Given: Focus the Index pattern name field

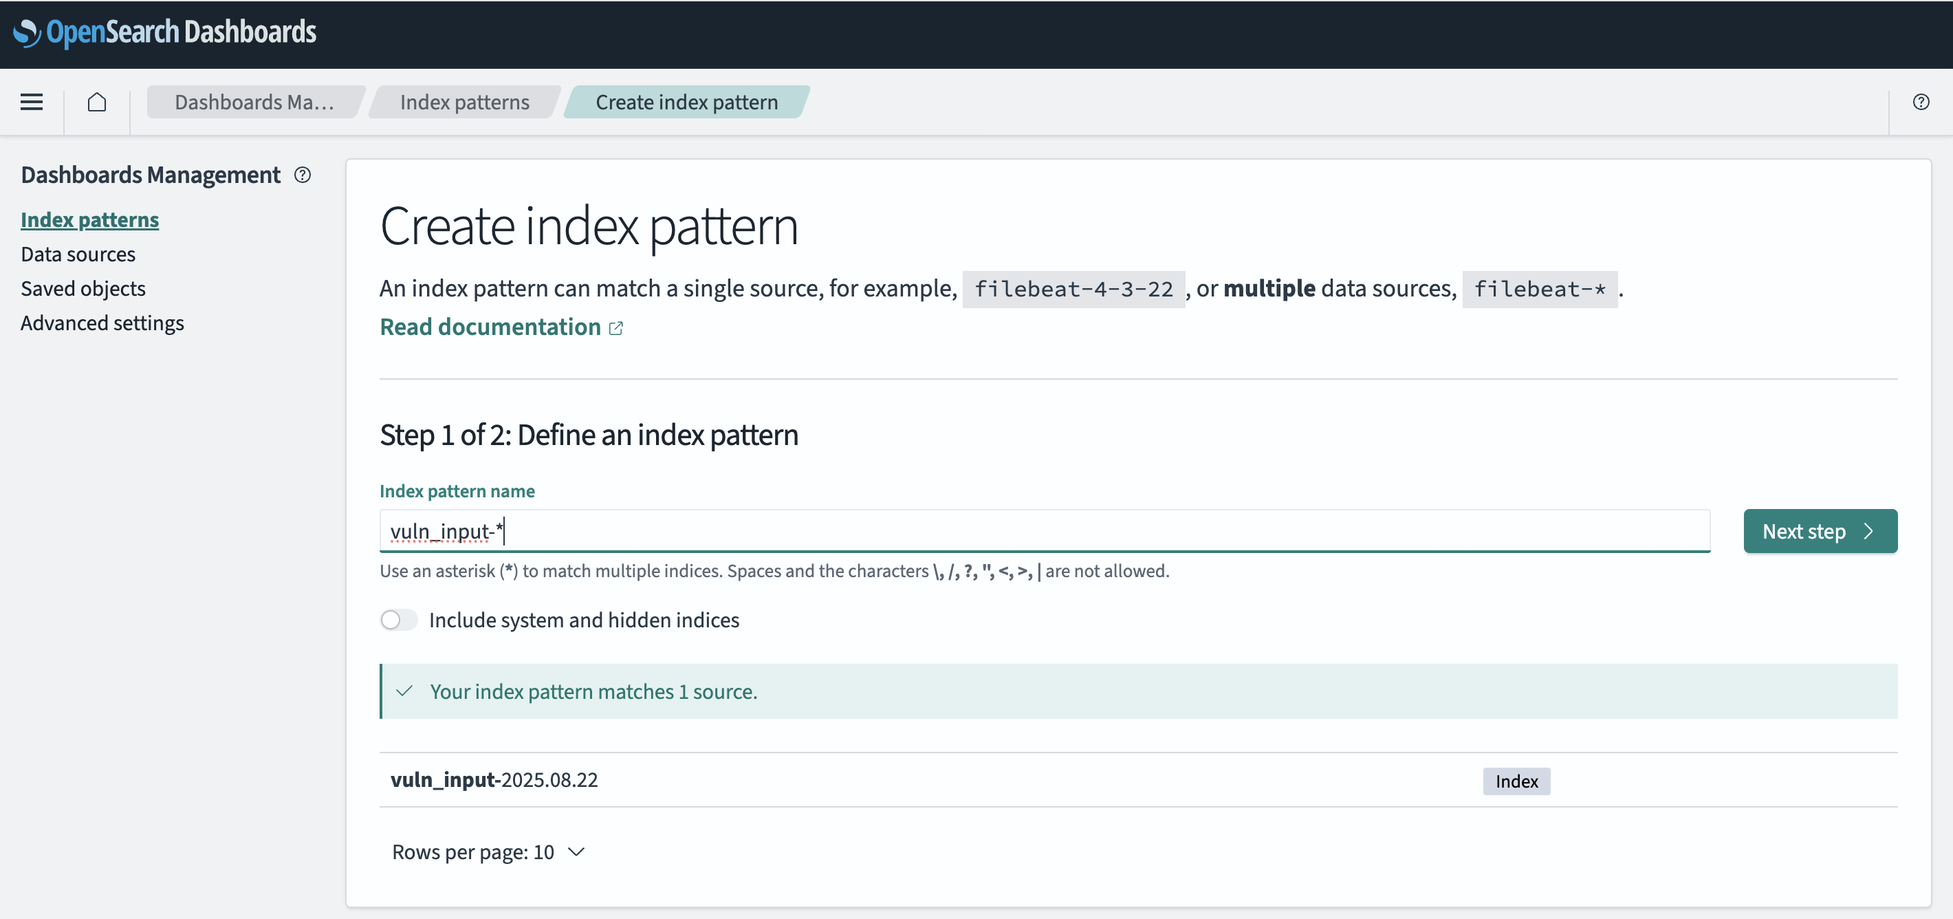Looking at the screenshot, I should coord(1043,531).
